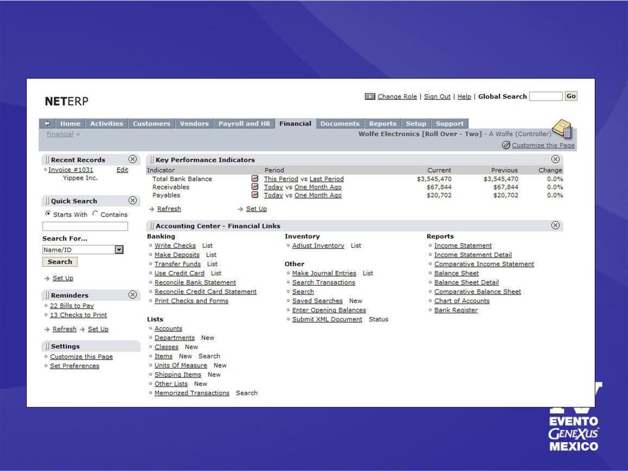
Task: Open the Write Checks link
Action: click(175, 245)
